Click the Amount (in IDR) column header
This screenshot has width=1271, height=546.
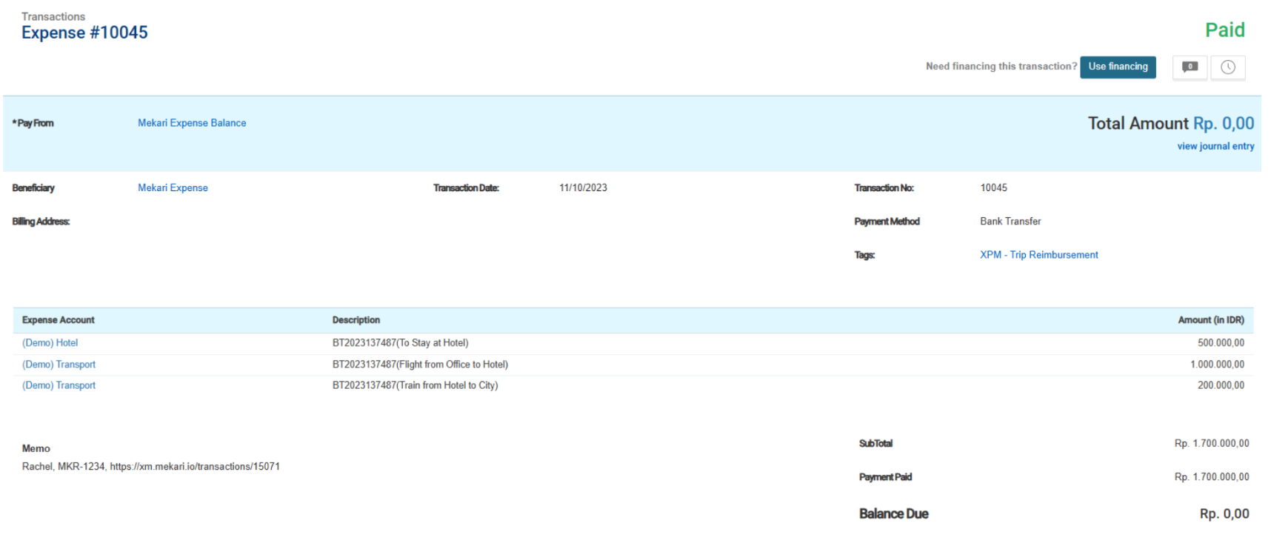1211,320
